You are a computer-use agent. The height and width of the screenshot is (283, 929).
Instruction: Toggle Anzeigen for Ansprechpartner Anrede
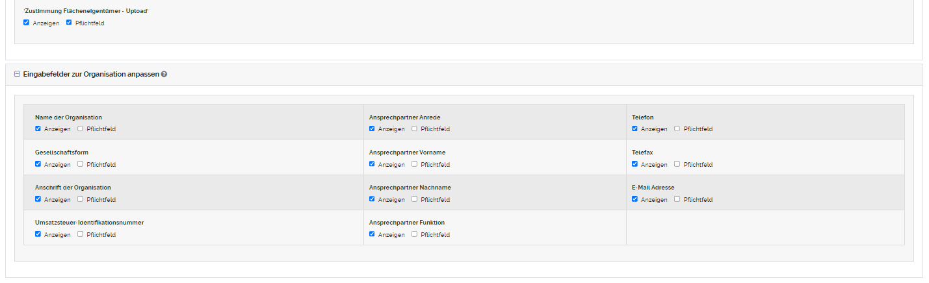coord(373,129)
